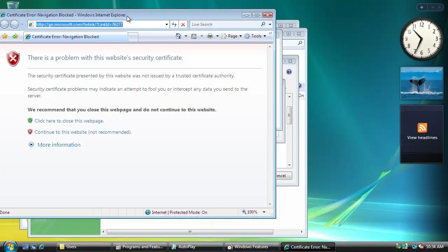Click the RSS feed headlines gadget icon

[422, 128]
